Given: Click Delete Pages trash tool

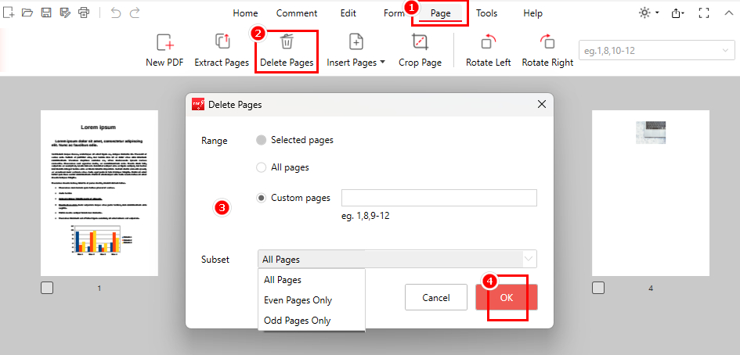Looking at the screenshot, I should (287, 51).
